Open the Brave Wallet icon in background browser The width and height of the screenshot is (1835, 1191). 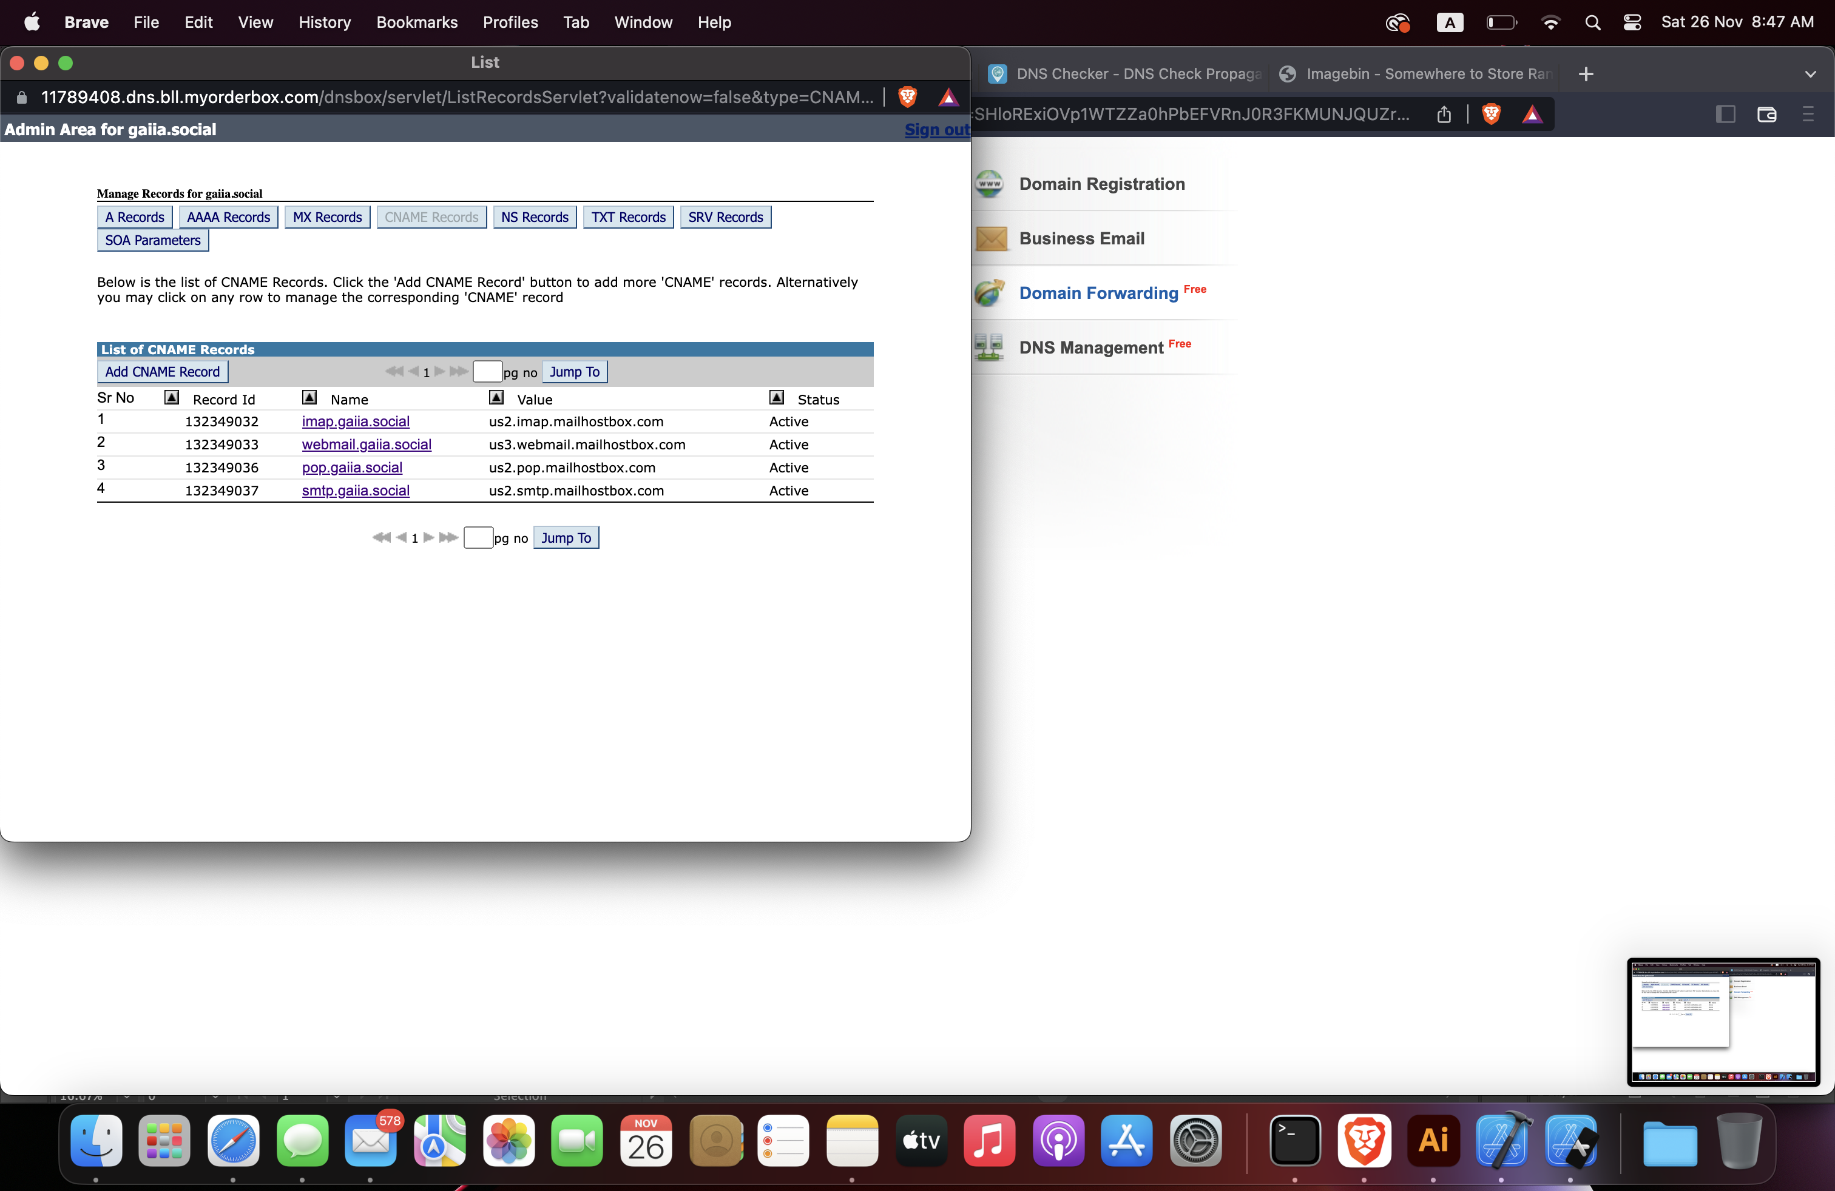pos(1766,115)
